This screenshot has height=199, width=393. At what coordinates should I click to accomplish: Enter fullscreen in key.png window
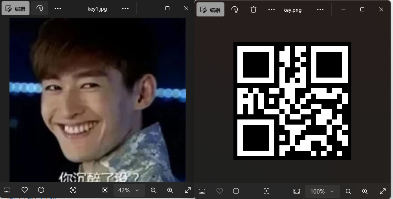[383, 191]
